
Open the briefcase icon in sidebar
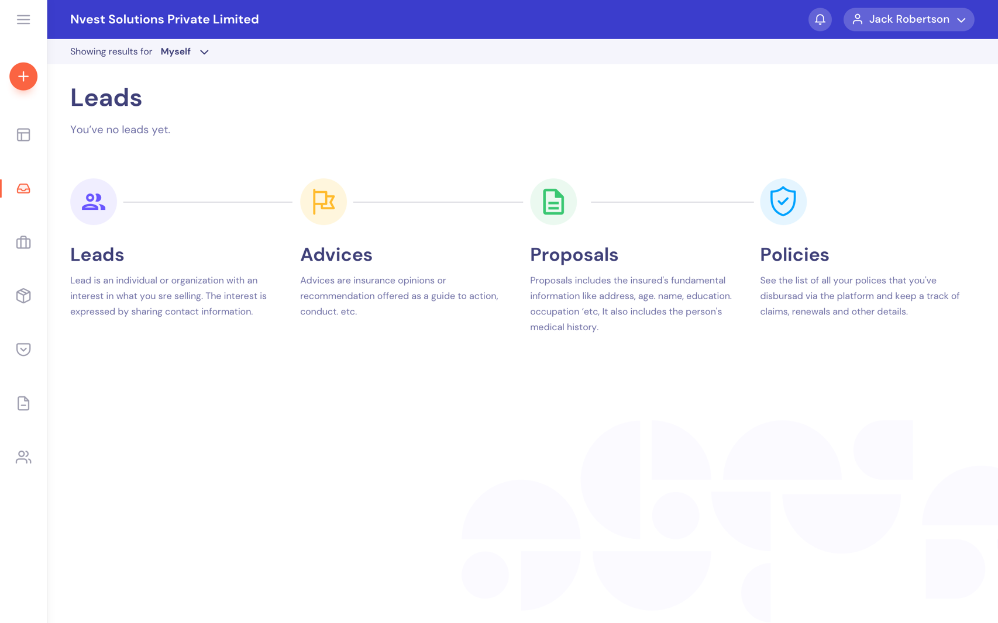pyautogui.click(x=23, y=243)
